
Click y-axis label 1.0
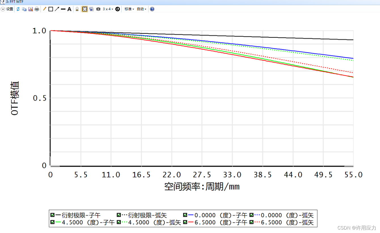click(x=40, y=31)
